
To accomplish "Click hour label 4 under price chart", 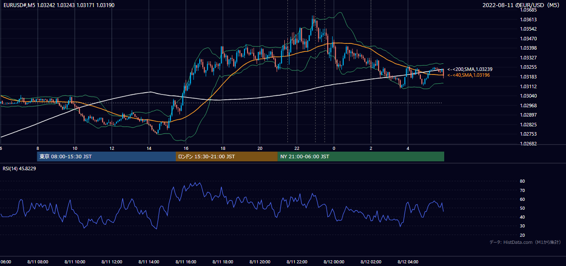I will (x=408, y=148).
